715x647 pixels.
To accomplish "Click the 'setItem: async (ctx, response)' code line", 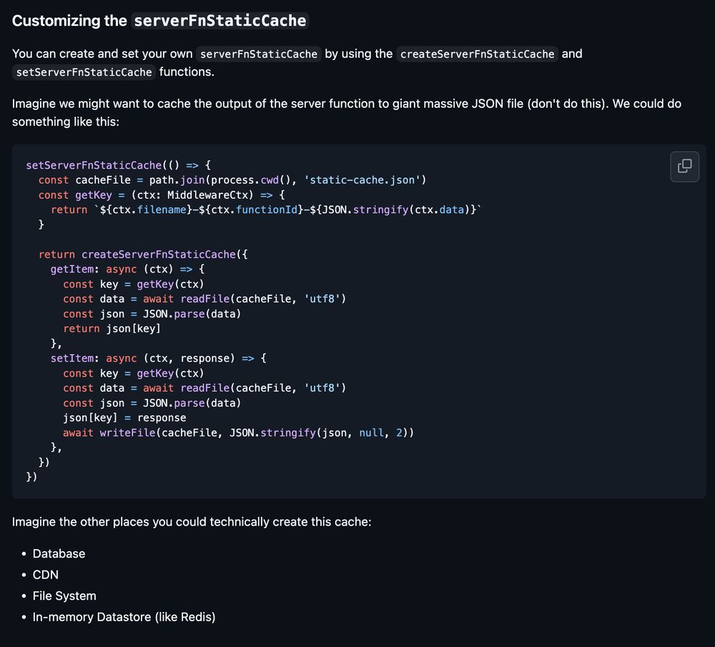I will coord(158,358).
